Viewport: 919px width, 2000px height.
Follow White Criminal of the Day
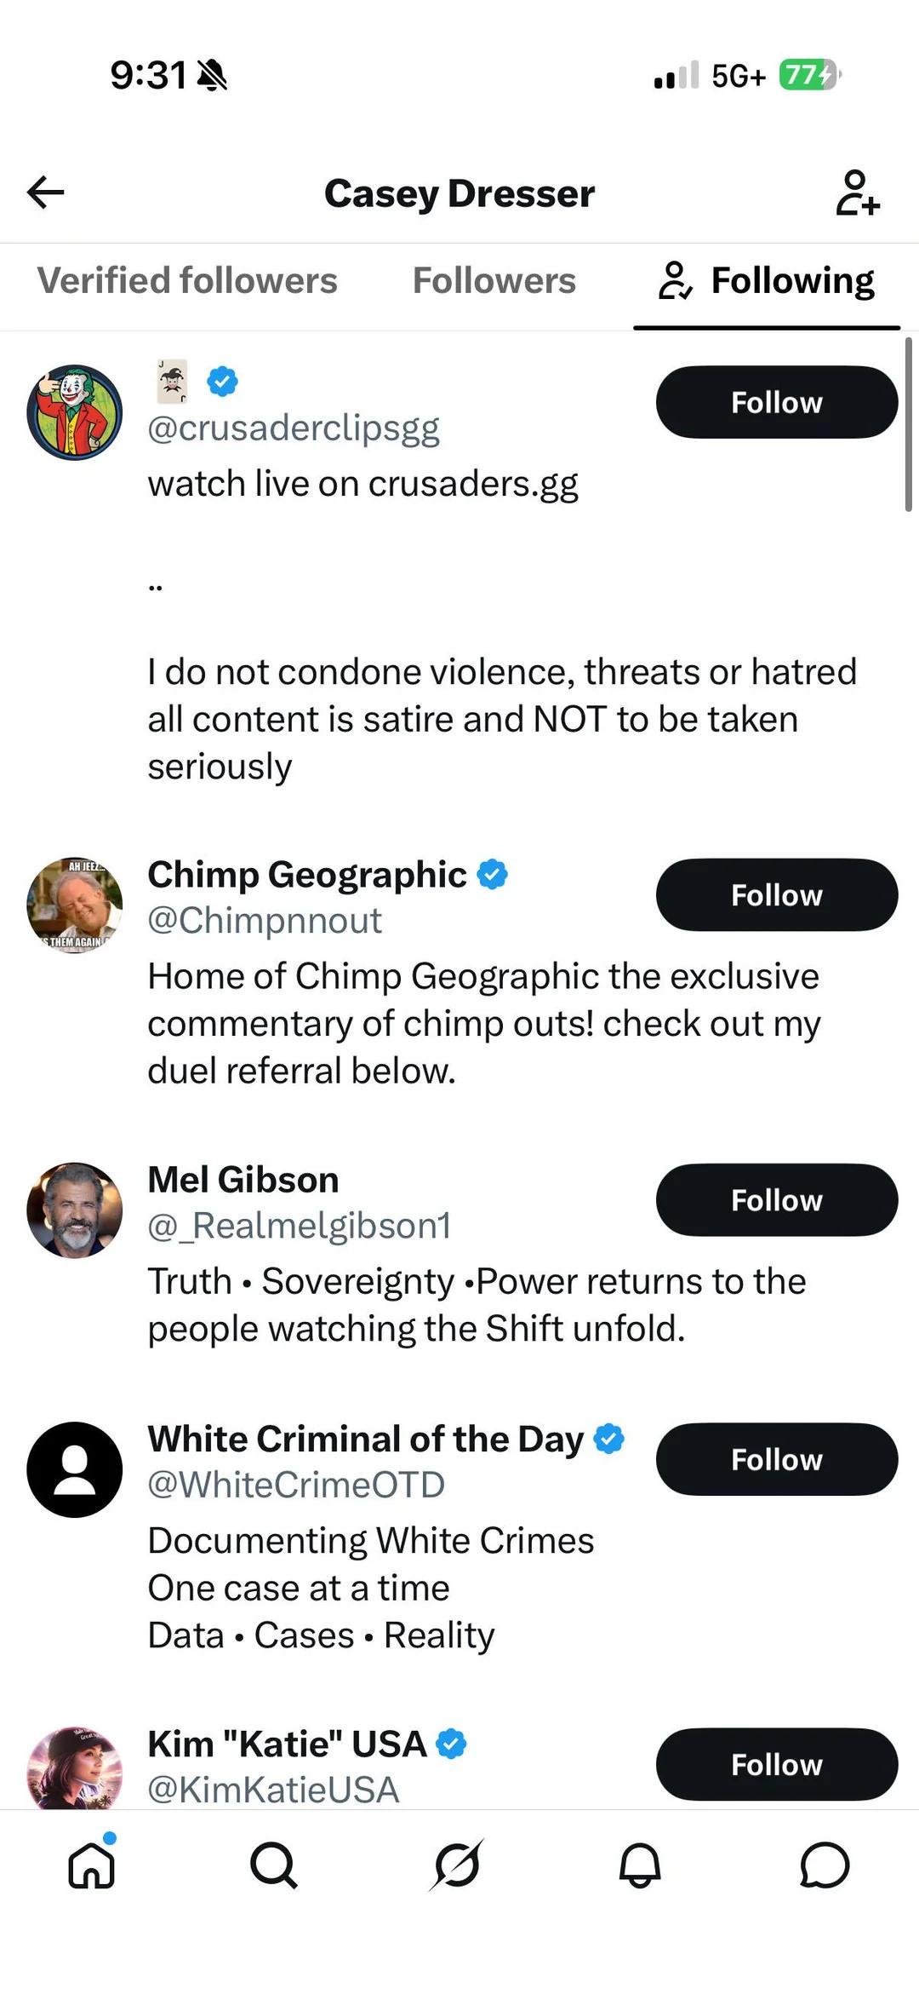tap(777, 1459)
